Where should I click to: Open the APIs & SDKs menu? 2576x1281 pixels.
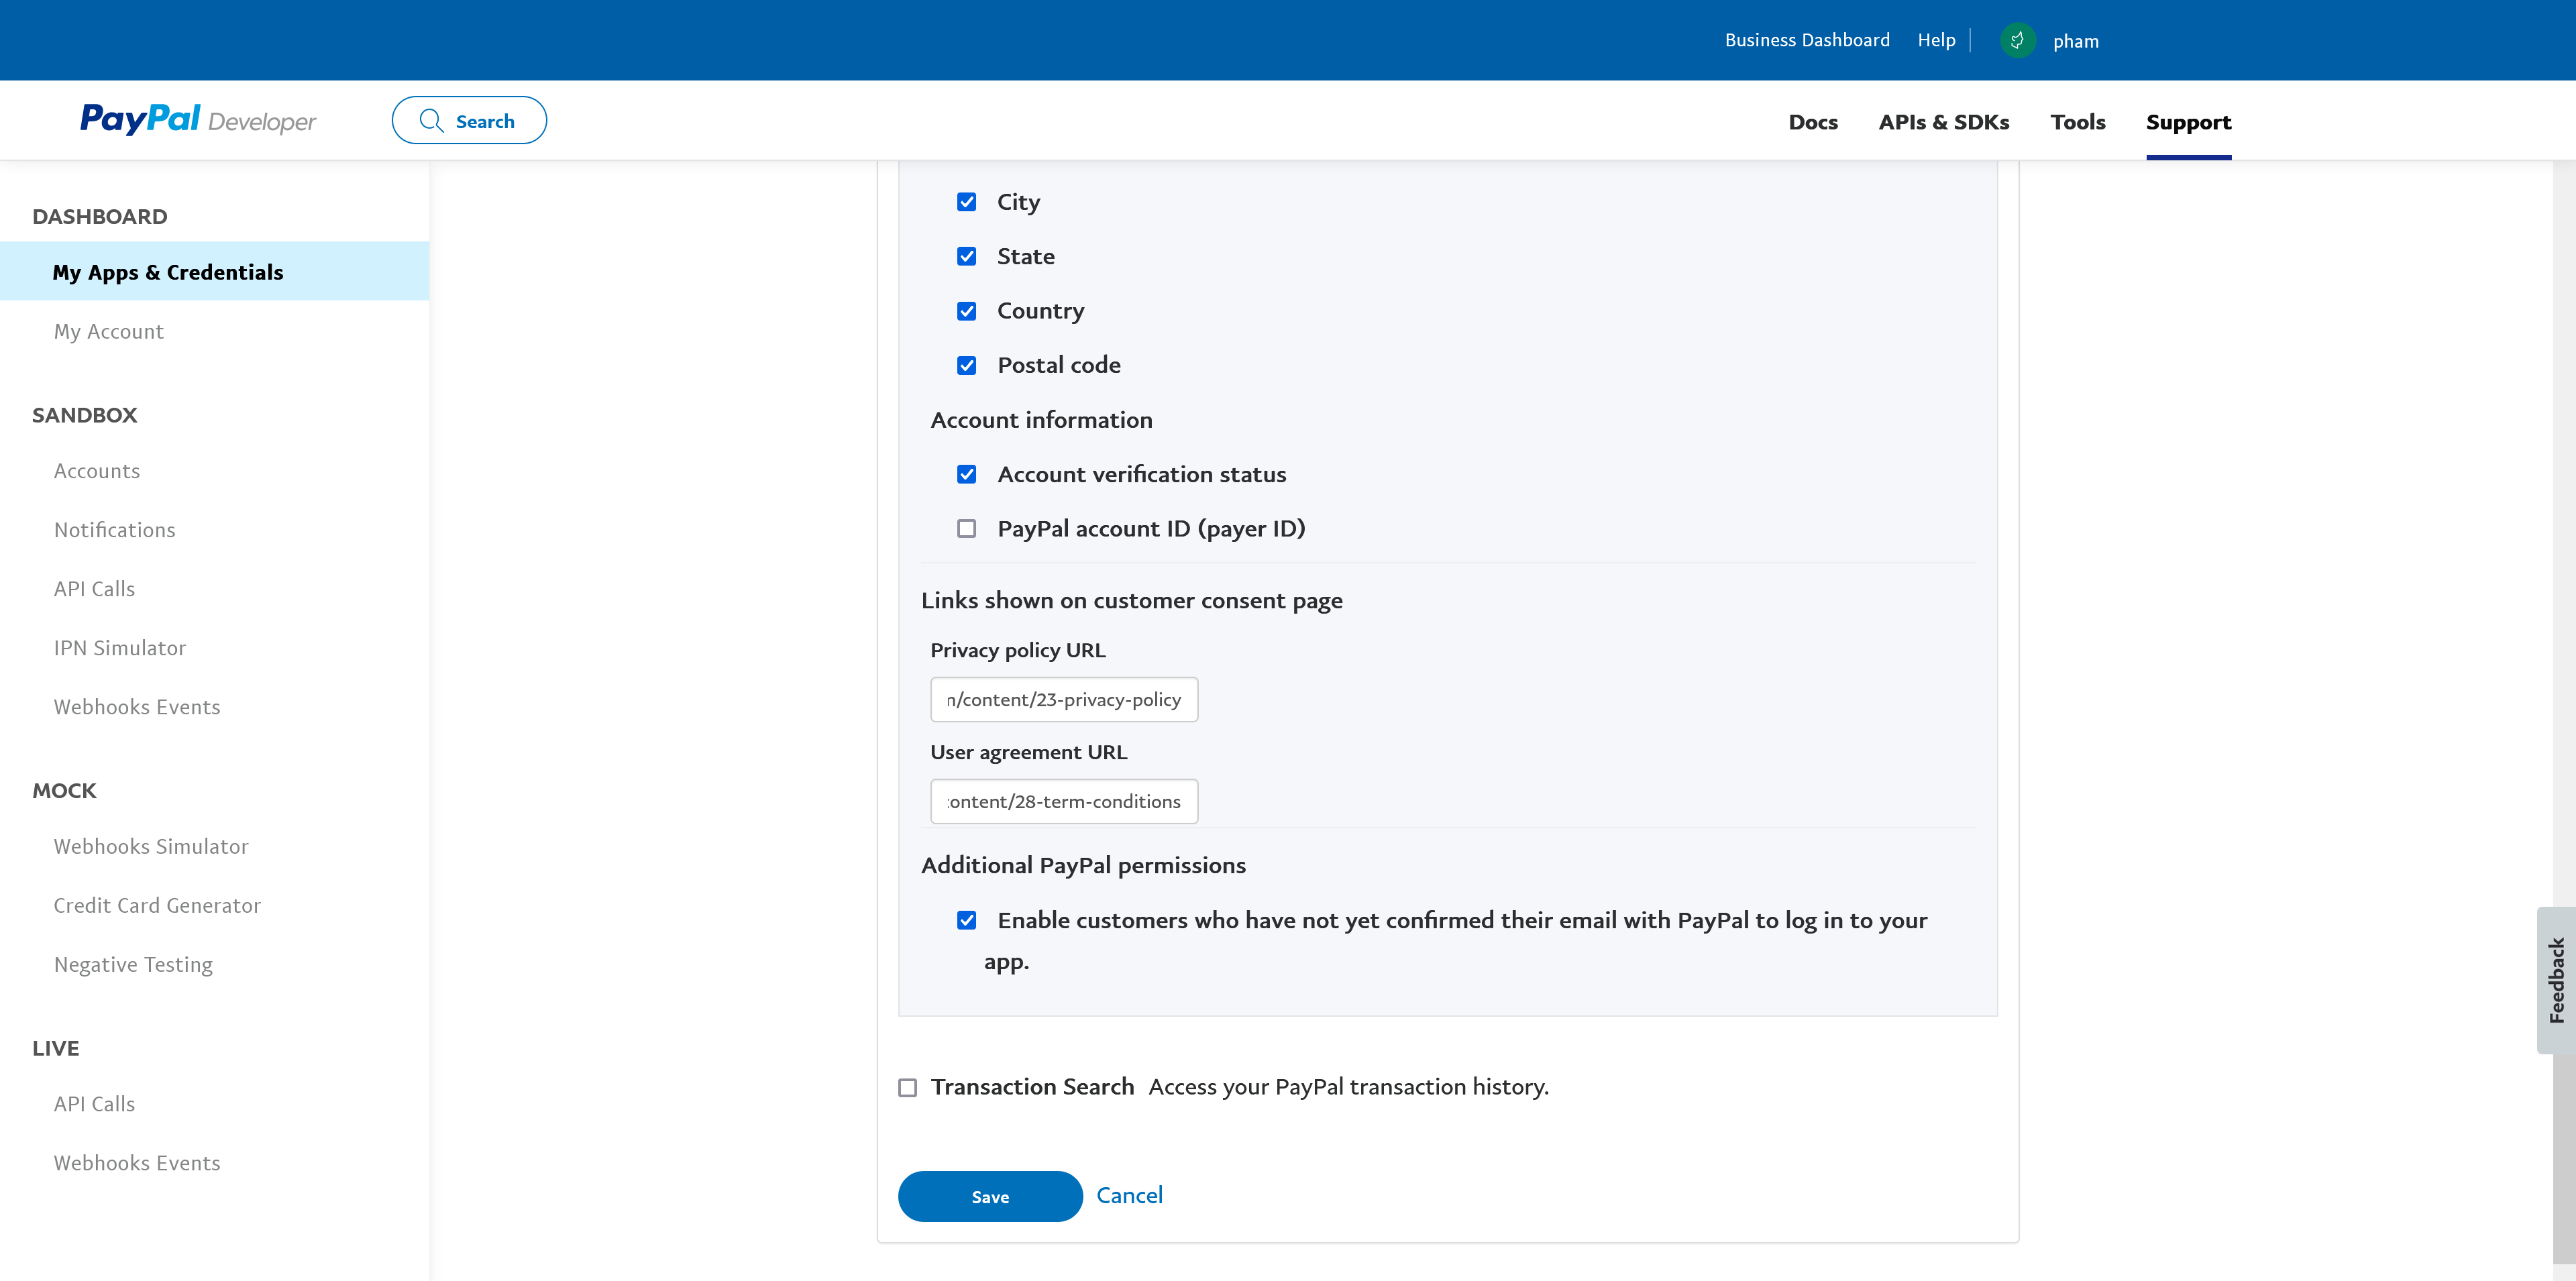[1943, 122]
